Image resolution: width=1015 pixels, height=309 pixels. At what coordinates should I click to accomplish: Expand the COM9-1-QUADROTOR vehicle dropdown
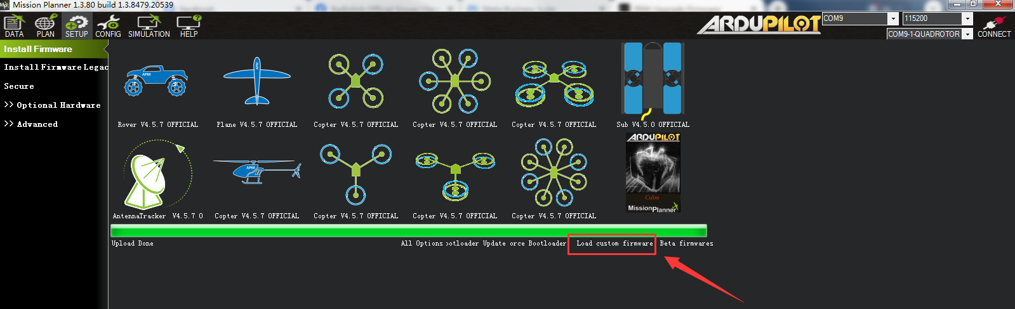[x=967, y=34]
